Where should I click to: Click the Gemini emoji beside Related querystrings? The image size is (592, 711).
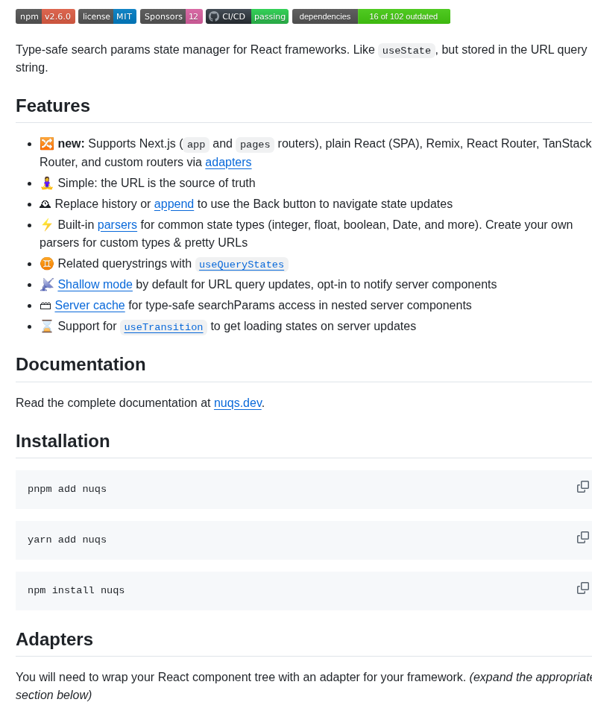[x=47, y=263]
